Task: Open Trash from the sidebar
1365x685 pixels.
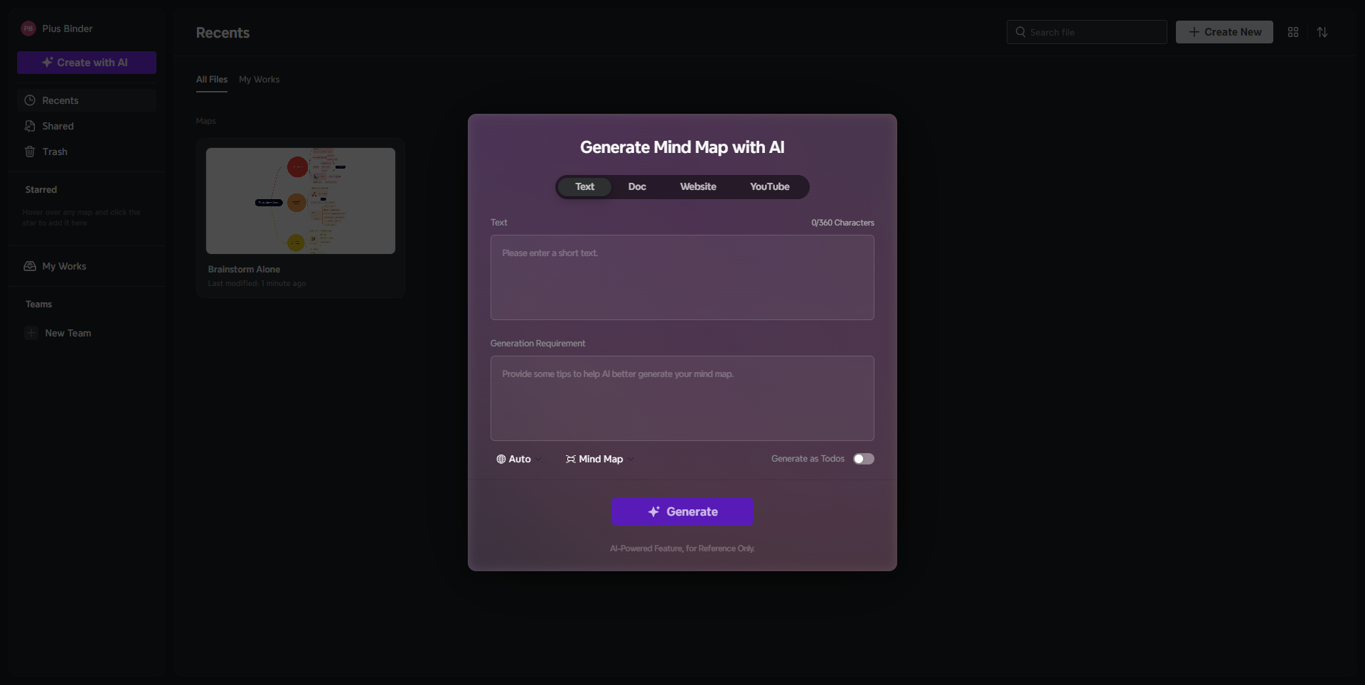Action: pyautogui.click(x=55, y=152)
